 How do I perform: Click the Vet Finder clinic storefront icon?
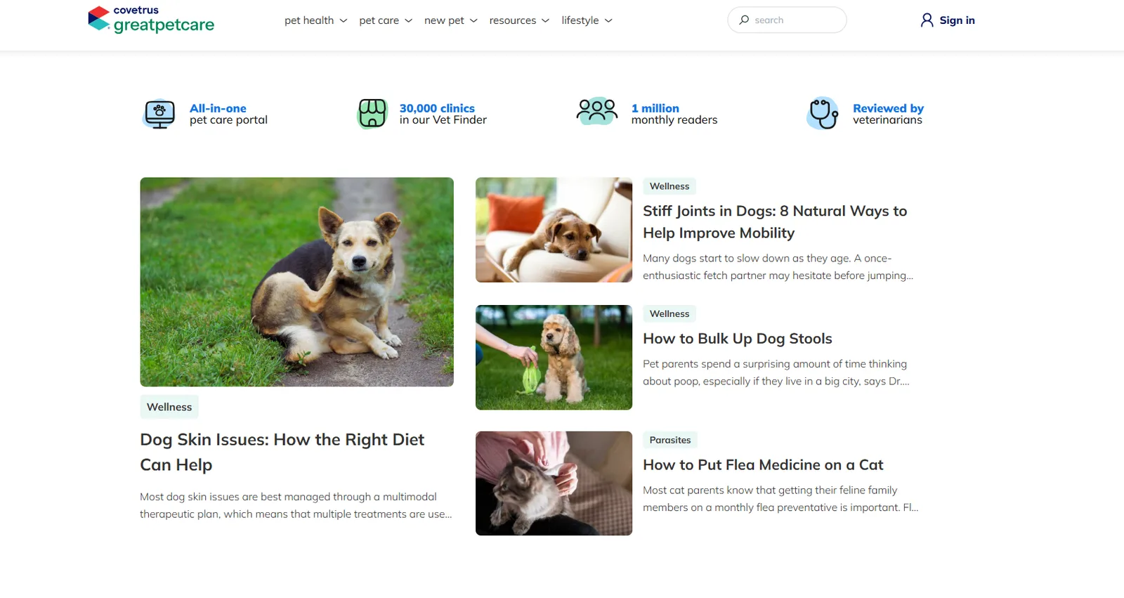coord(372,113)
